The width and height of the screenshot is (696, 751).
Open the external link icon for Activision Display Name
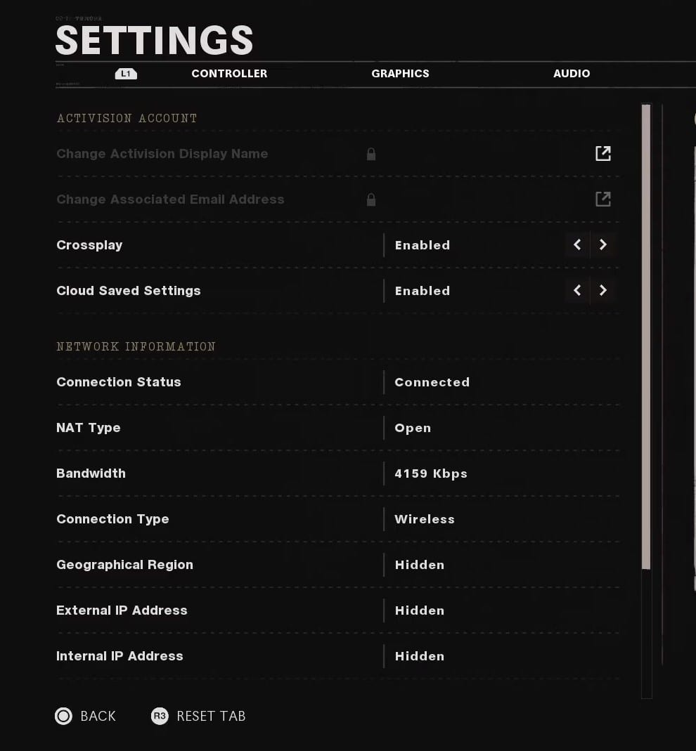[x=602, y=154]
